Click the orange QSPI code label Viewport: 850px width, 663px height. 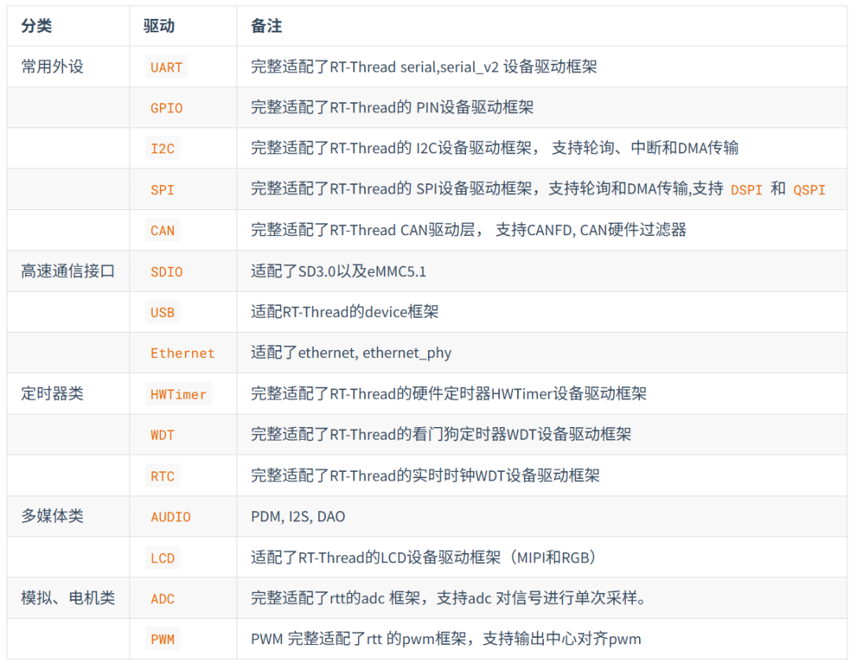tap(809, 190)
